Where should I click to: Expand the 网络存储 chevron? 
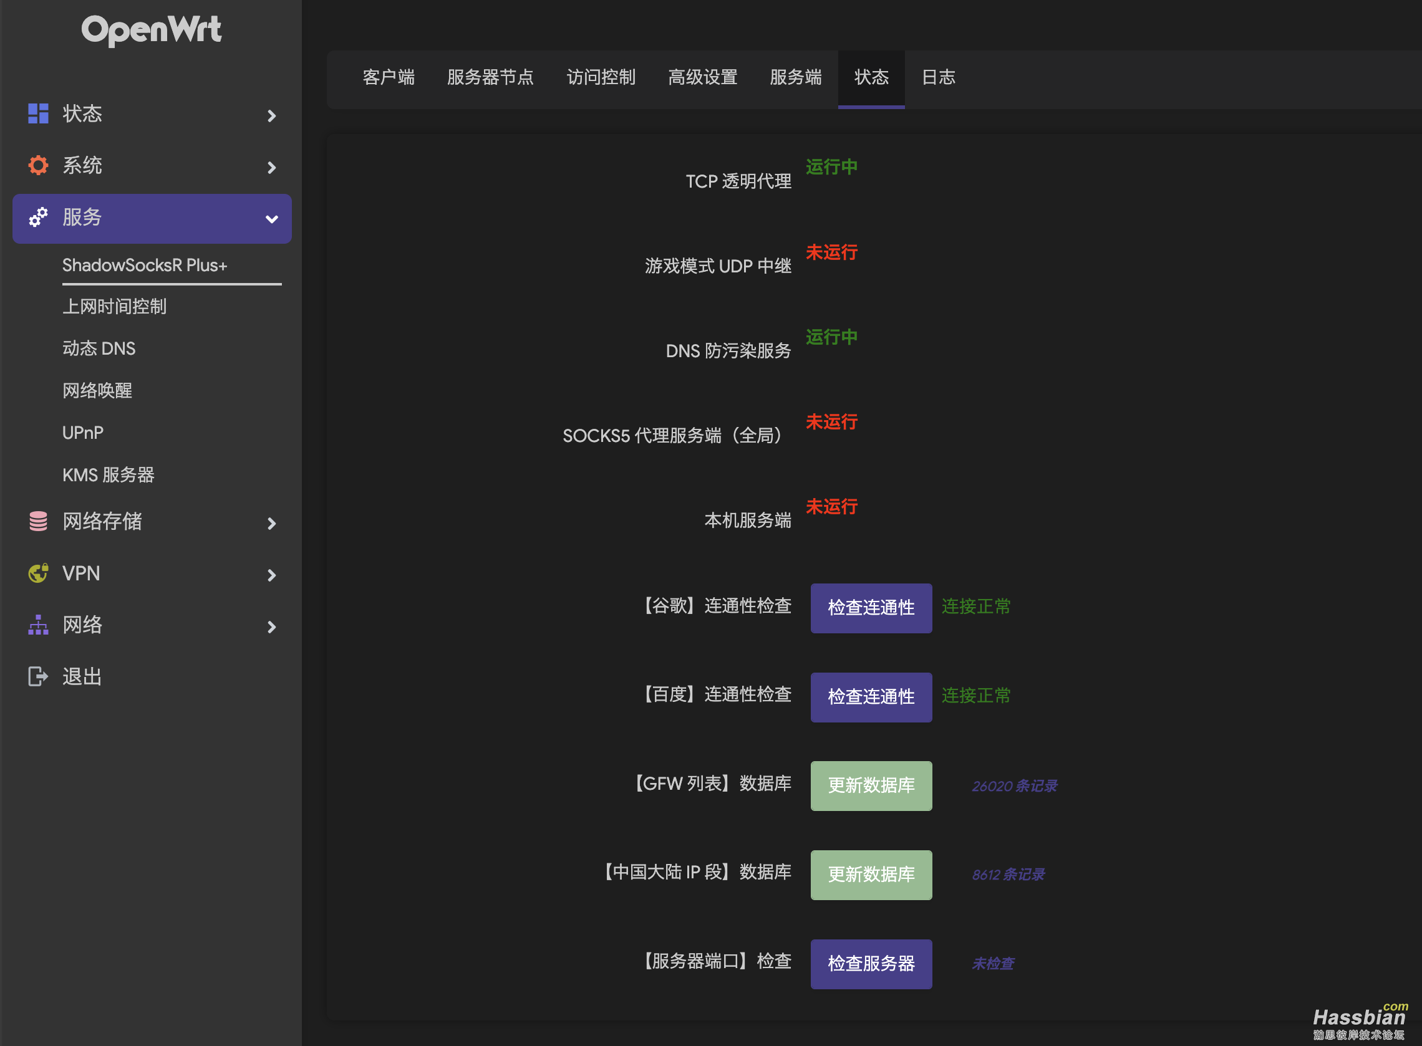click(x=272, y=524)
